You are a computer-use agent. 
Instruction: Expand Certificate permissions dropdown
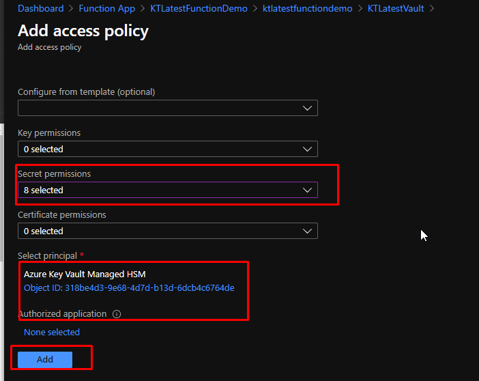168,231
